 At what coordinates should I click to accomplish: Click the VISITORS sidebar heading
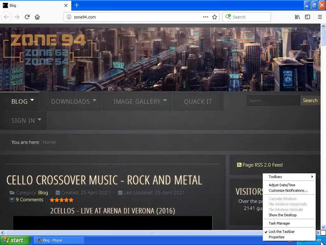tap(249, 191)
